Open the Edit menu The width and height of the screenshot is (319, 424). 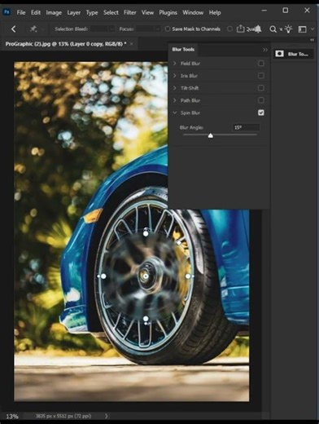click(x=36, y=12)
